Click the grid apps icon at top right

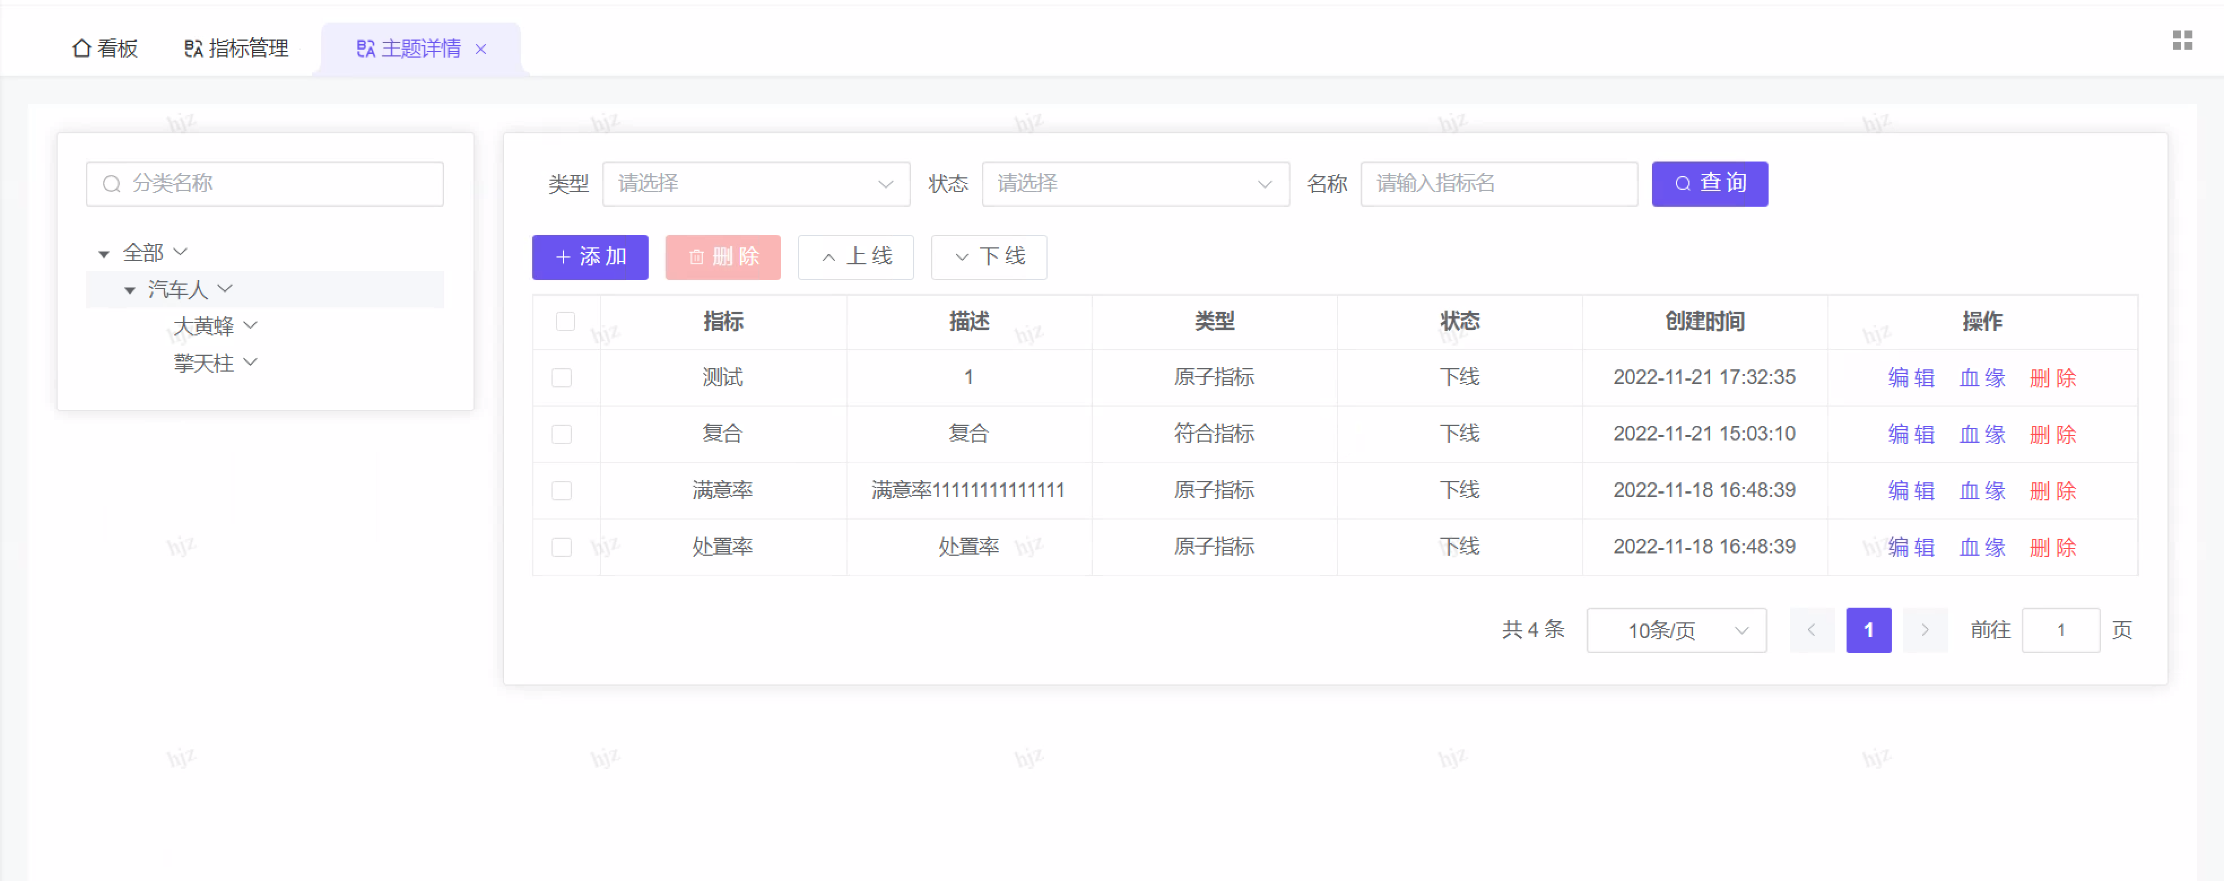2182,41
